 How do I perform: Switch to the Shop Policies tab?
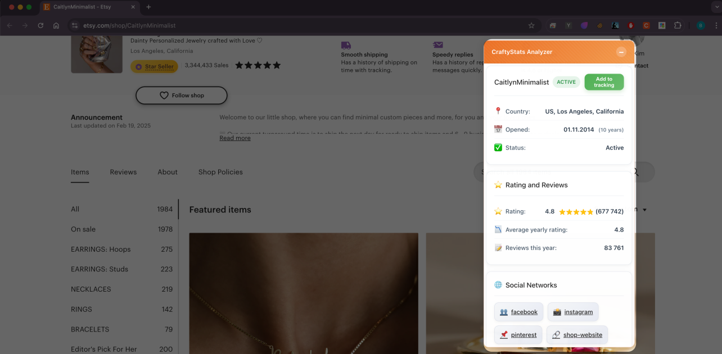[x=220, y=172]
